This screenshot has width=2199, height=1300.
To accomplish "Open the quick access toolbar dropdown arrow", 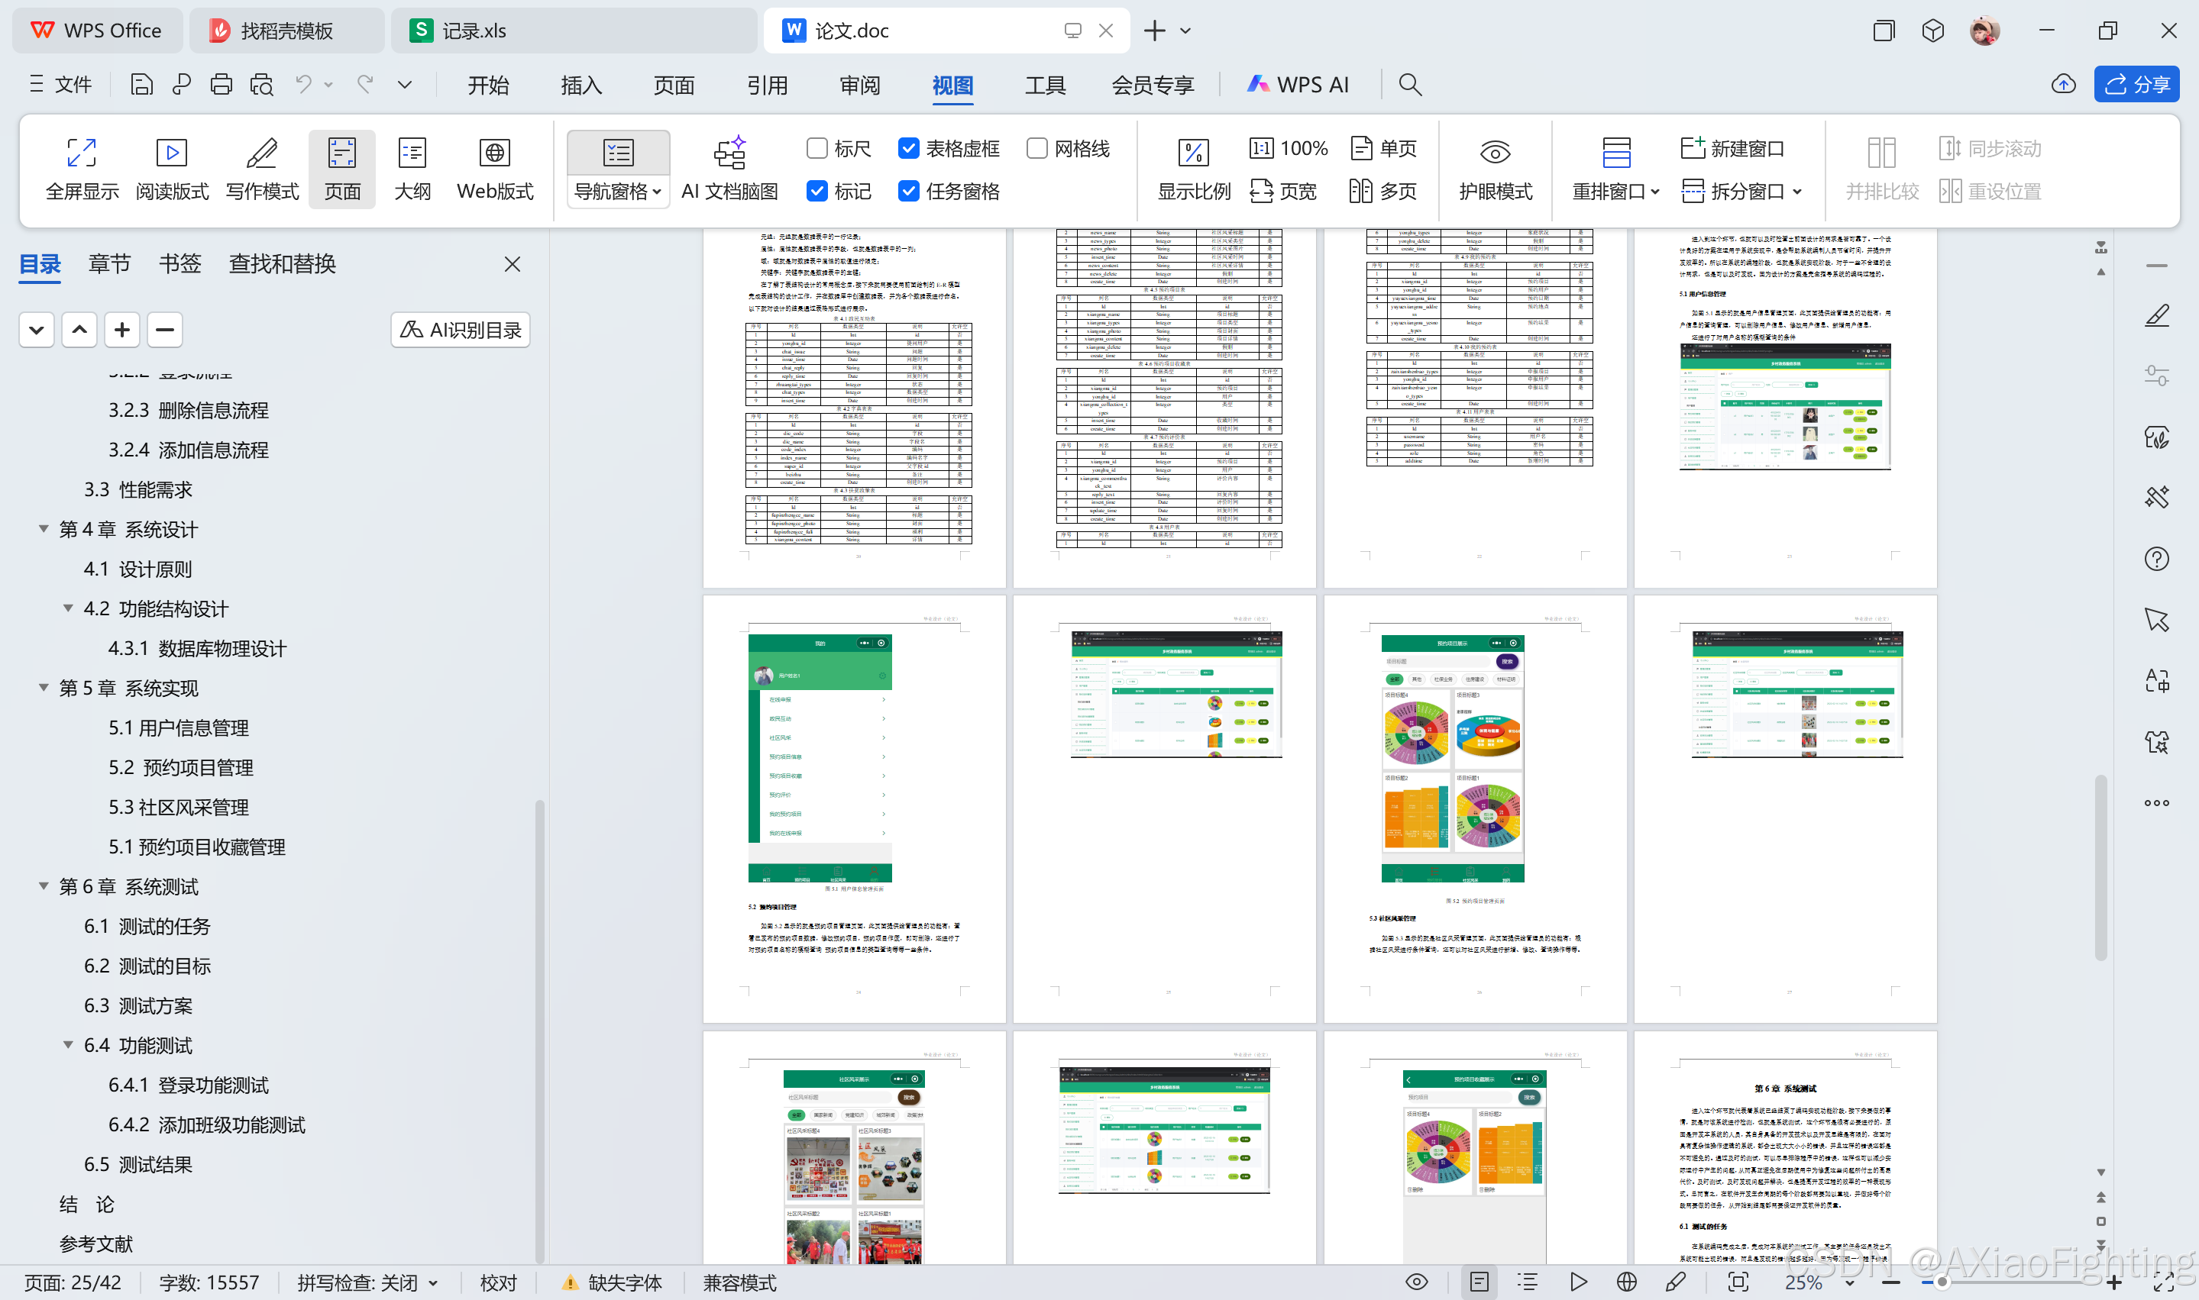I will 404,85.
